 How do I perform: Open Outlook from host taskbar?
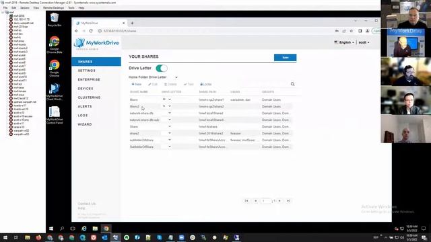pos(104,237)
